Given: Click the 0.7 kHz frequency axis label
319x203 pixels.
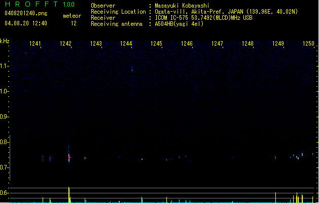Looking at the screenshot, I should pyautogui.click(x=4, y=167).
